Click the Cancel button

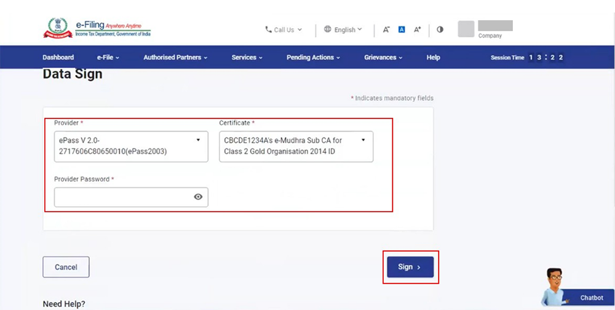(66, 267)
